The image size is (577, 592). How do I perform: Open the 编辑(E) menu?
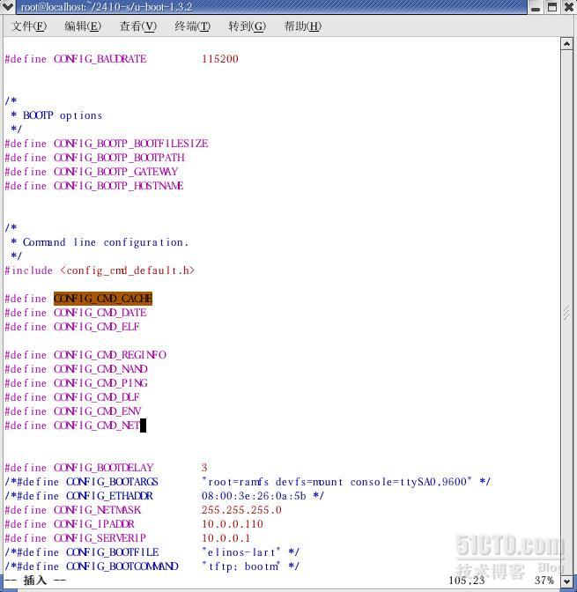(83, 26)
